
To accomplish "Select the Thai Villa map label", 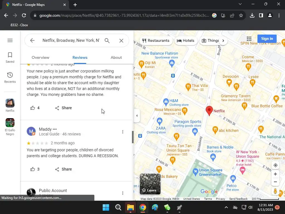I will [200, 86].
